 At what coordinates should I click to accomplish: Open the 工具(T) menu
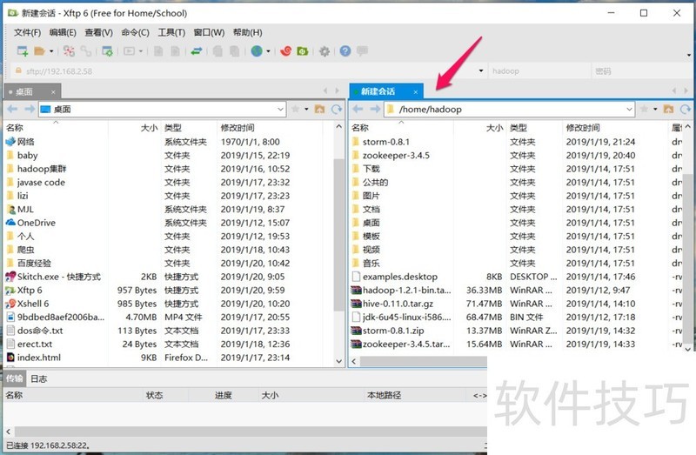pos(171,32)
